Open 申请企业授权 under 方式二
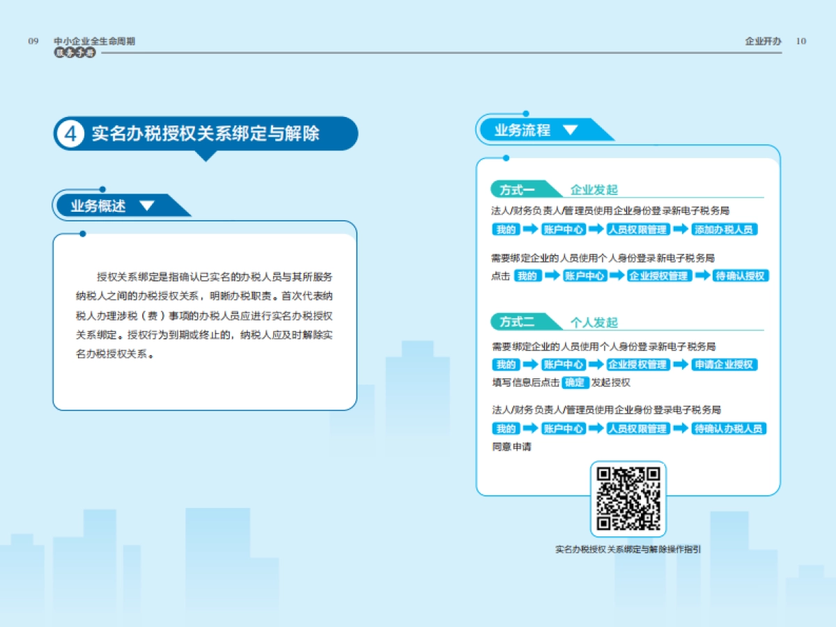836x627 pixels. pos(725,364)
